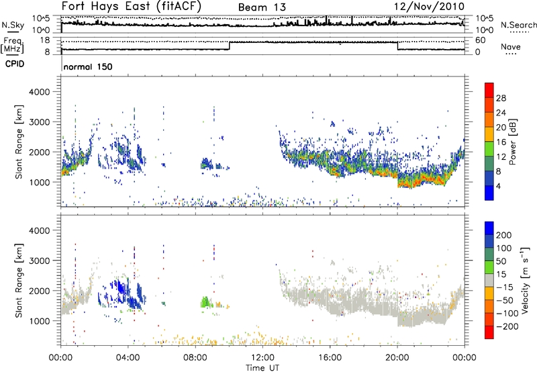
Task: Click the '18' frequency axis tick
Action: coord(44,40)
